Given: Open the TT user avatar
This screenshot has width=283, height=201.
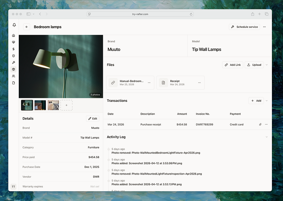Looking at the screenshot, I should tap(13, 187).
